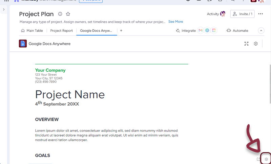Add a new view with the plus button
This screenshot has height=164, width=271.
(121, 30)
